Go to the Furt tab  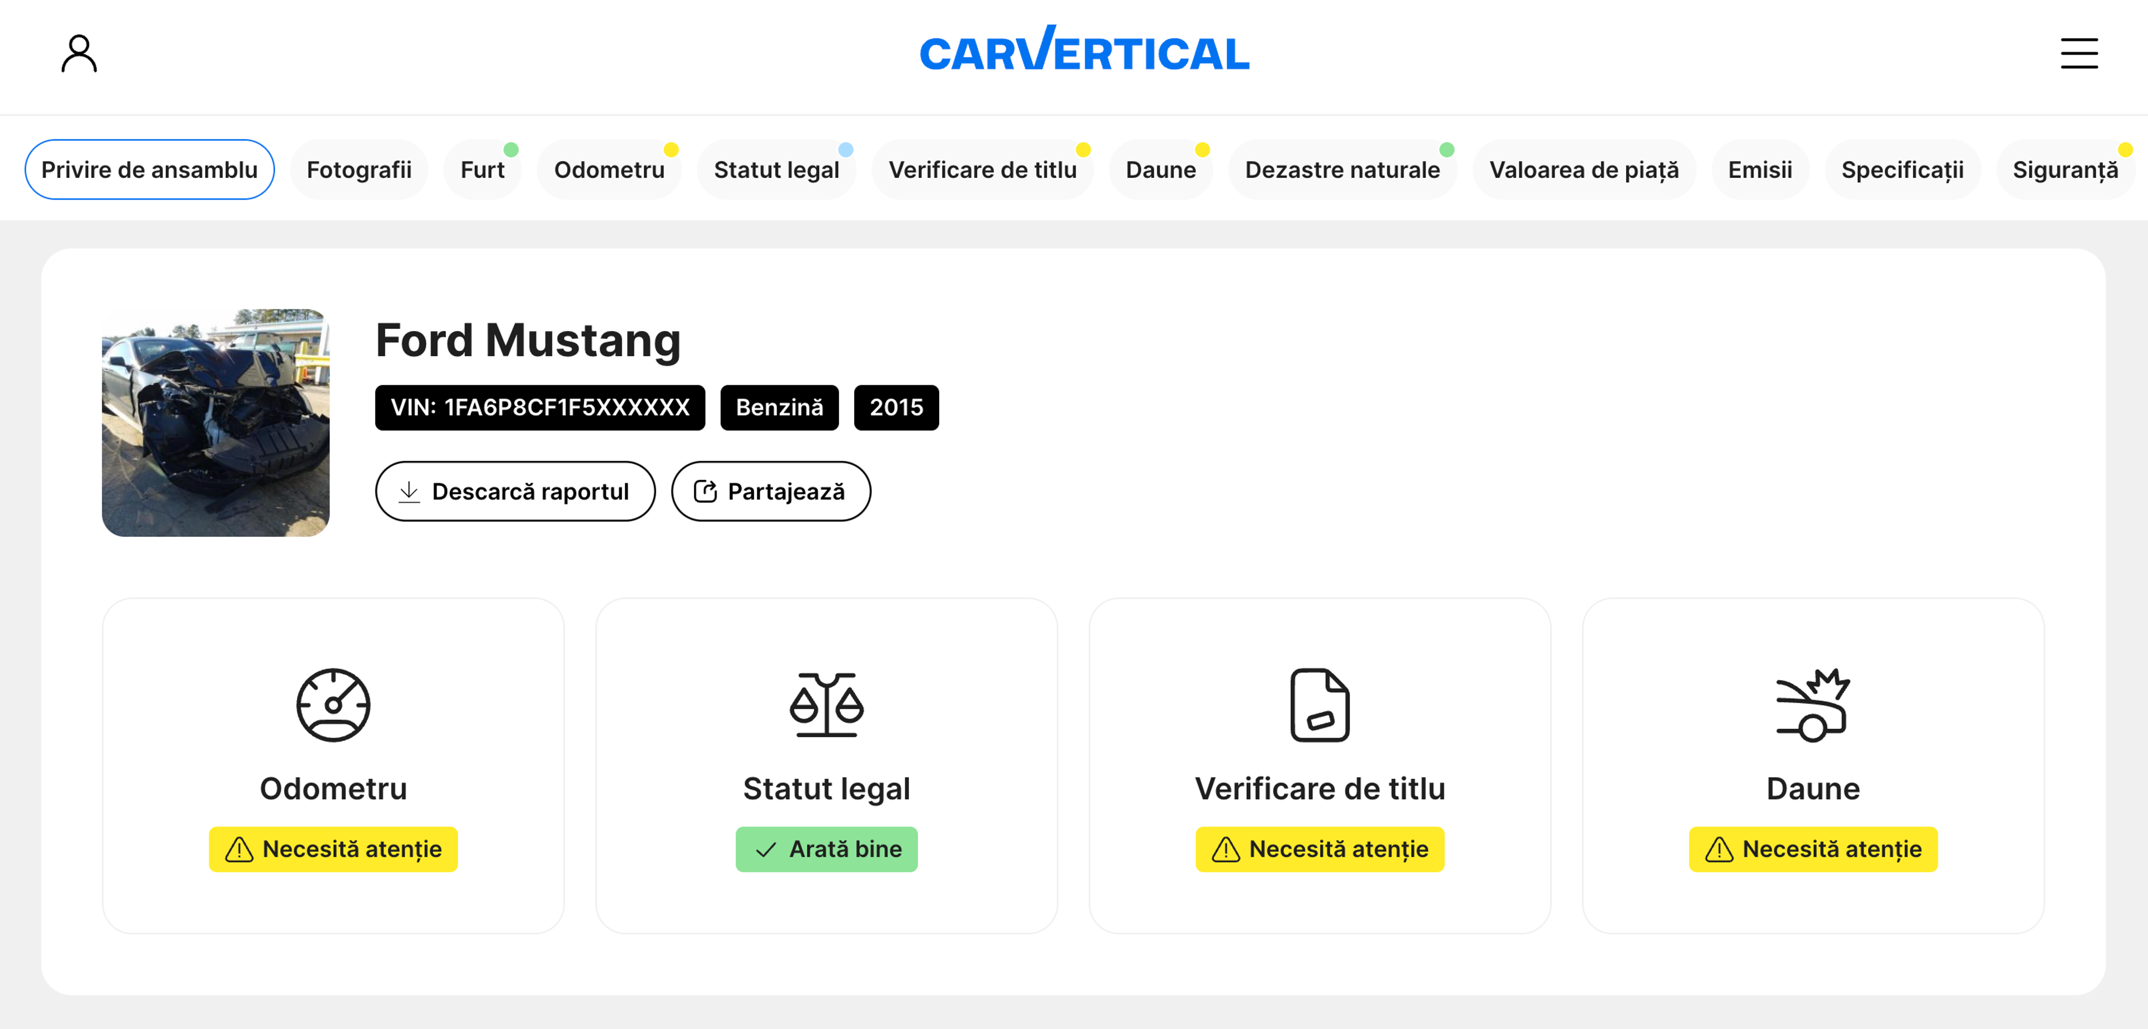point(482,170)
